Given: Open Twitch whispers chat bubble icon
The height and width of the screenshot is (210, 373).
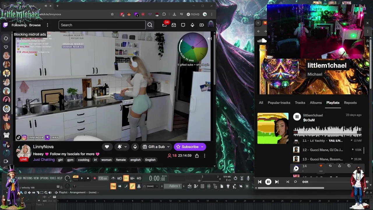Looking at the screenshot, I should 183,25.
